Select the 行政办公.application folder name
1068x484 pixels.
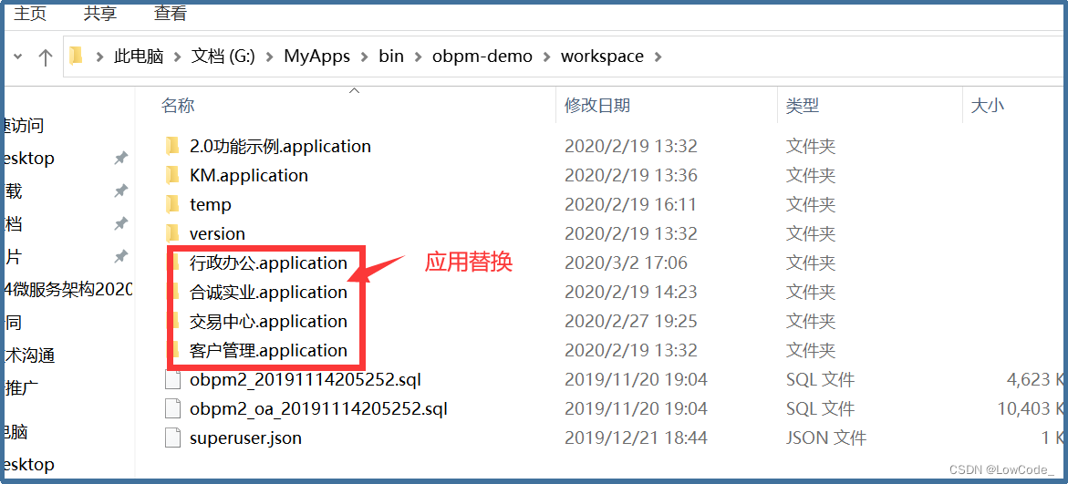tap(268, 263)
